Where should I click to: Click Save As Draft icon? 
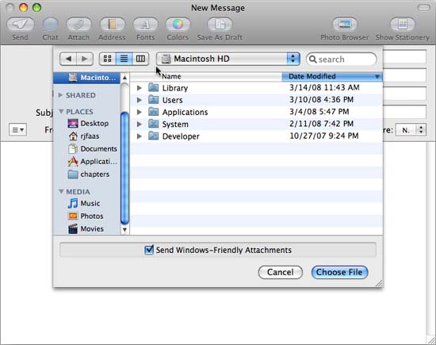220,25
